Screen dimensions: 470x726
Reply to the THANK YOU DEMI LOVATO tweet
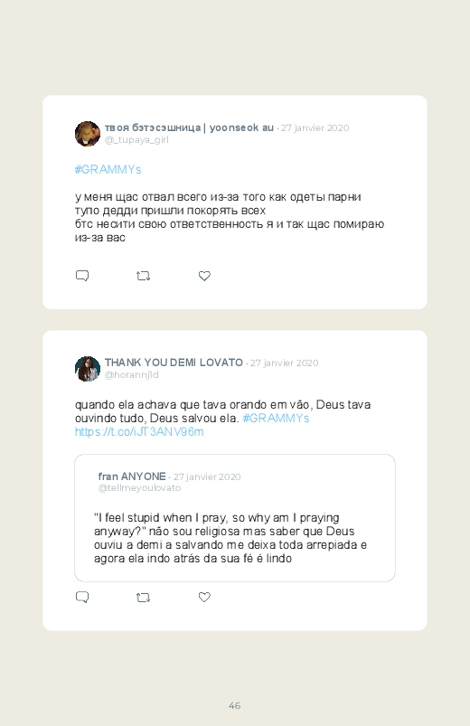click(x=82, y=598)
